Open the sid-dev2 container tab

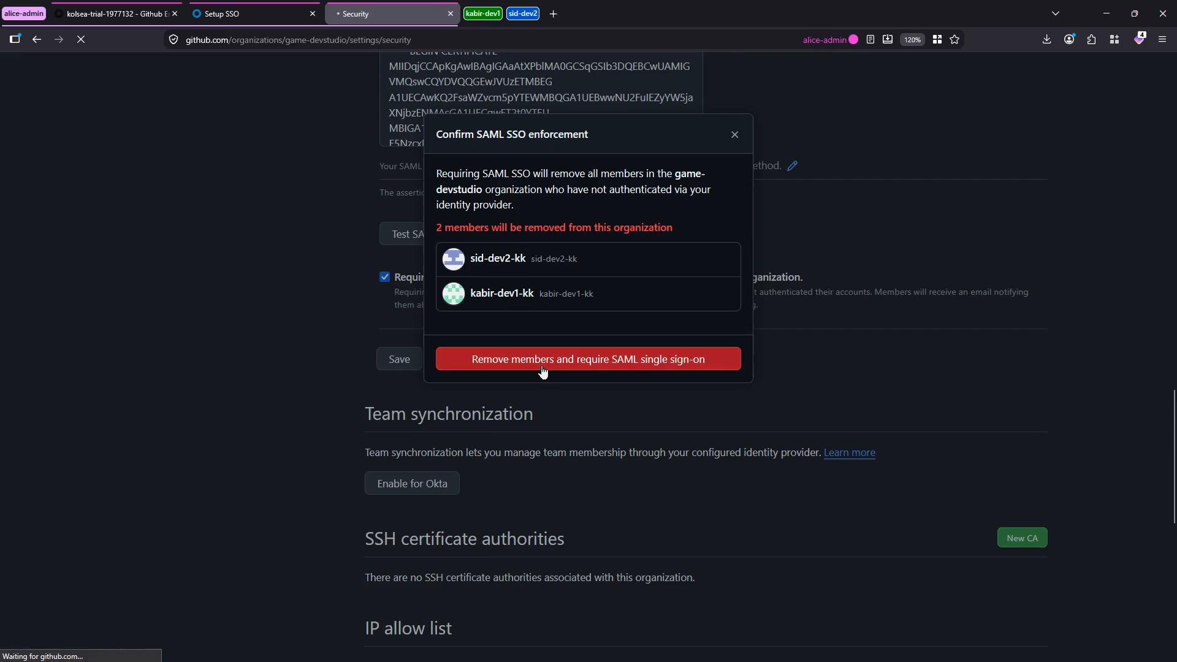coord(523,13)
